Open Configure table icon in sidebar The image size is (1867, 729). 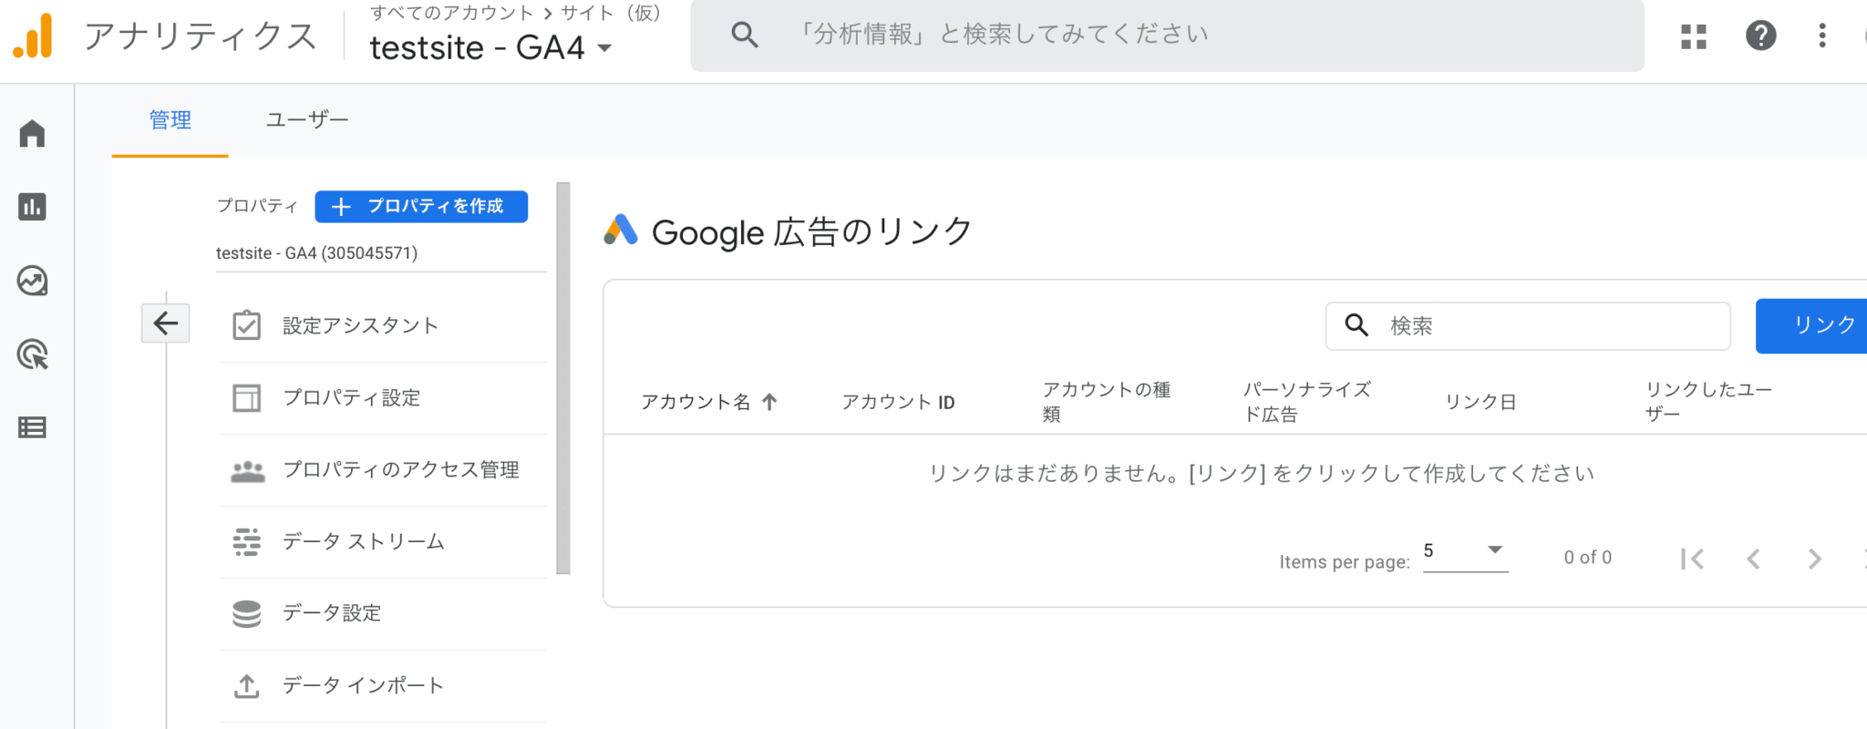(x=32, y=427)
